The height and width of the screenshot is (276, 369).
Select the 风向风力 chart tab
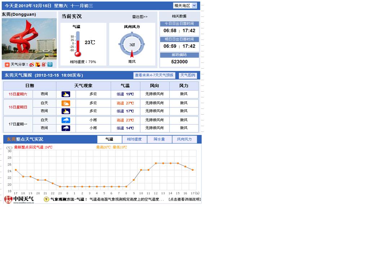point(184,139)
